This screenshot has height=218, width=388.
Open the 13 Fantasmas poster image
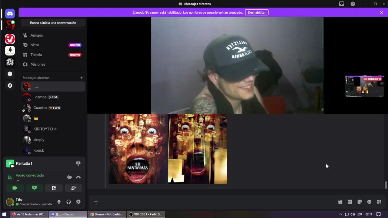pyautogui.click(x=138, y=149)
